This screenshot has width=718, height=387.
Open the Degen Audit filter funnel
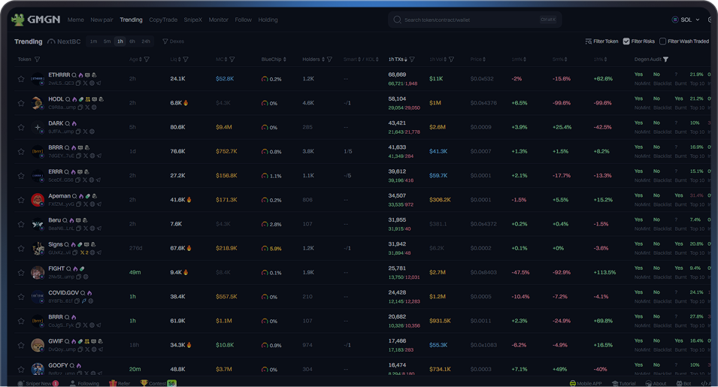(x=666, y=59)
